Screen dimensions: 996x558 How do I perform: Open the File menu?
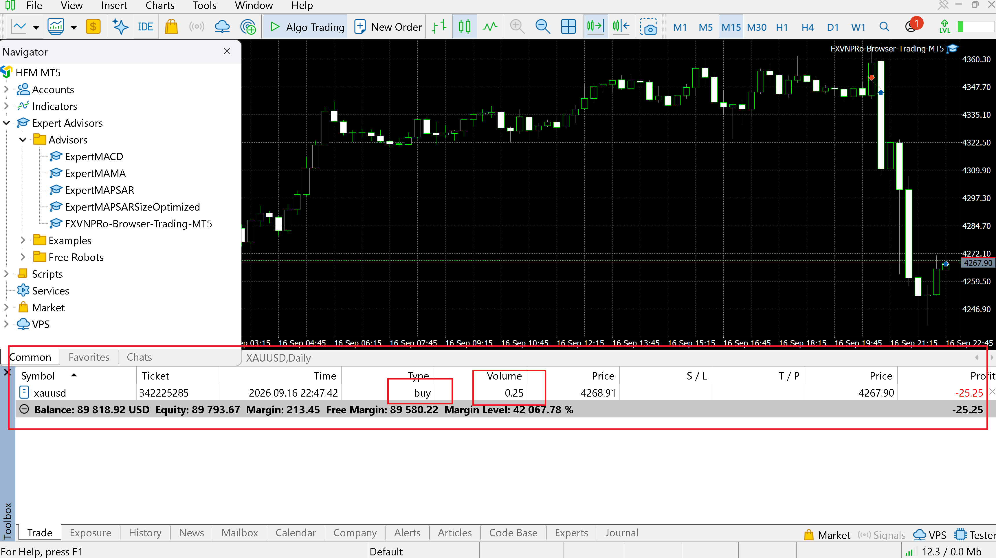[34, 5]
